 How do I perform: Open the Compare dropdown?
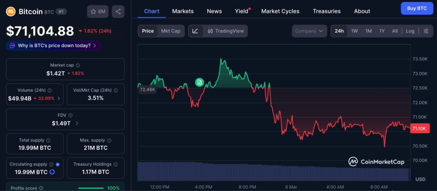pyautogui.click(x=309, y=31)
